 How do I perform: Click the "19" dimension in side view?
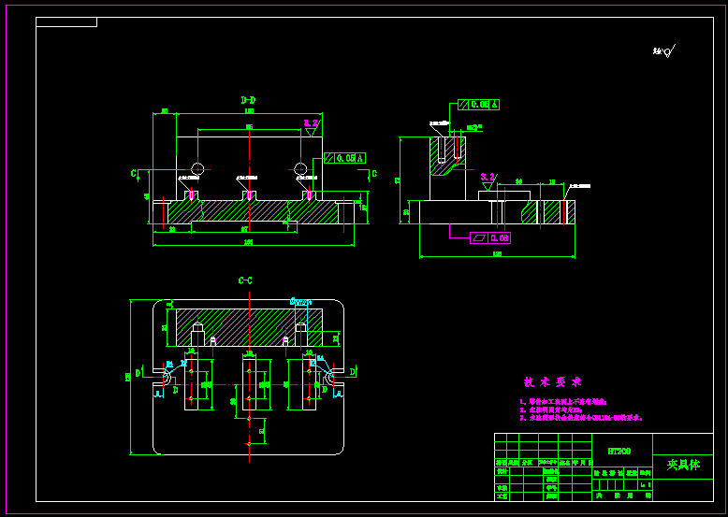tap(552, 182)
